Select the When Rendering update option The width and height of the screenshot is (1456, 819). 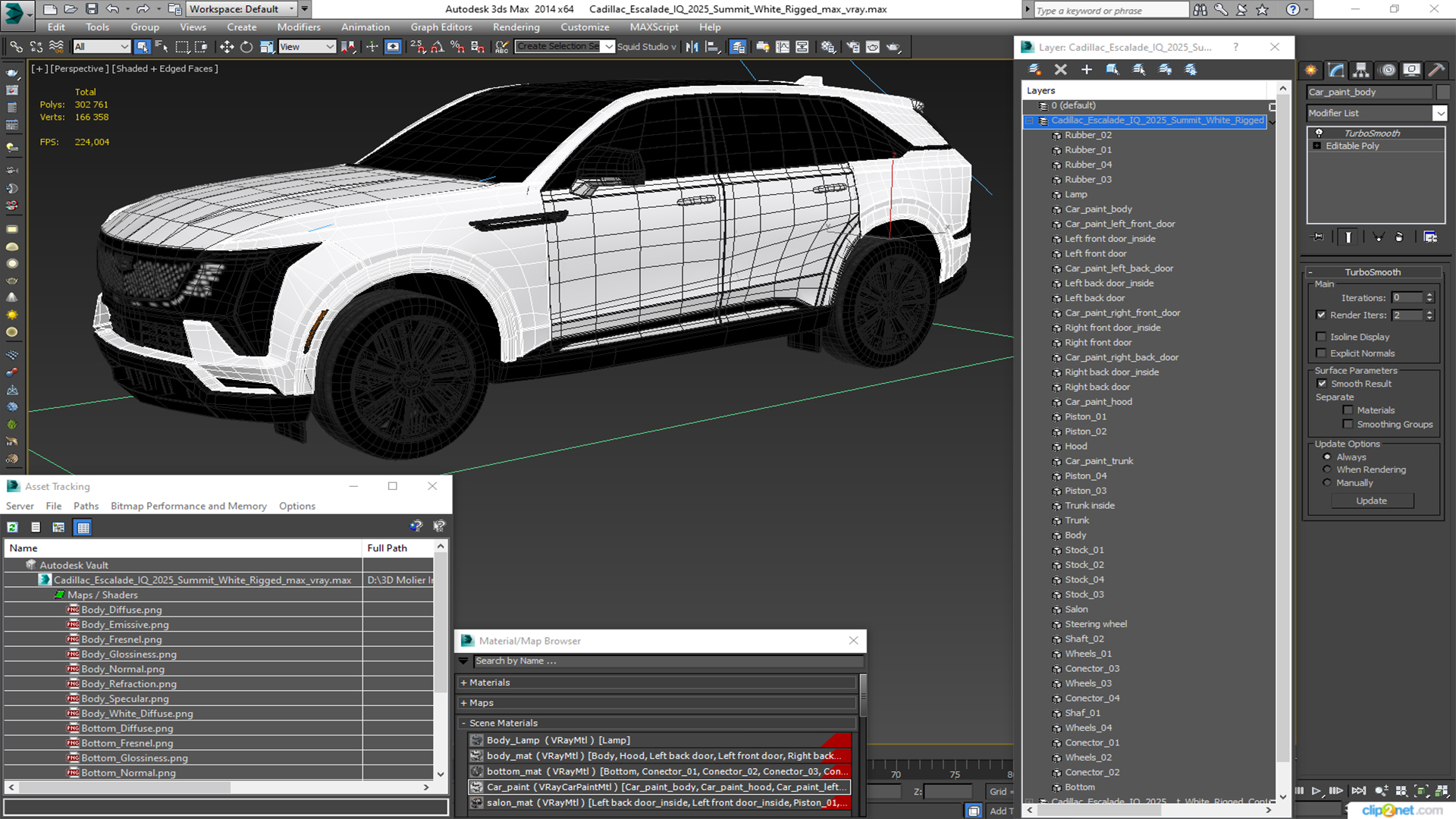point(1327,469)
